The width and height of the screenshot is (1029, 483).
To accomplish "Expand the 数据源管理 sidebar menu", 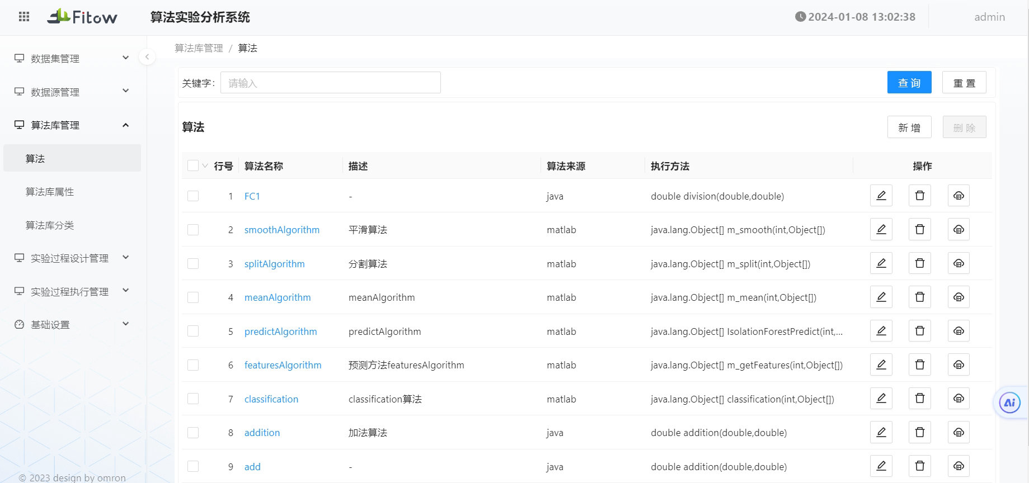I will (72, 92).
